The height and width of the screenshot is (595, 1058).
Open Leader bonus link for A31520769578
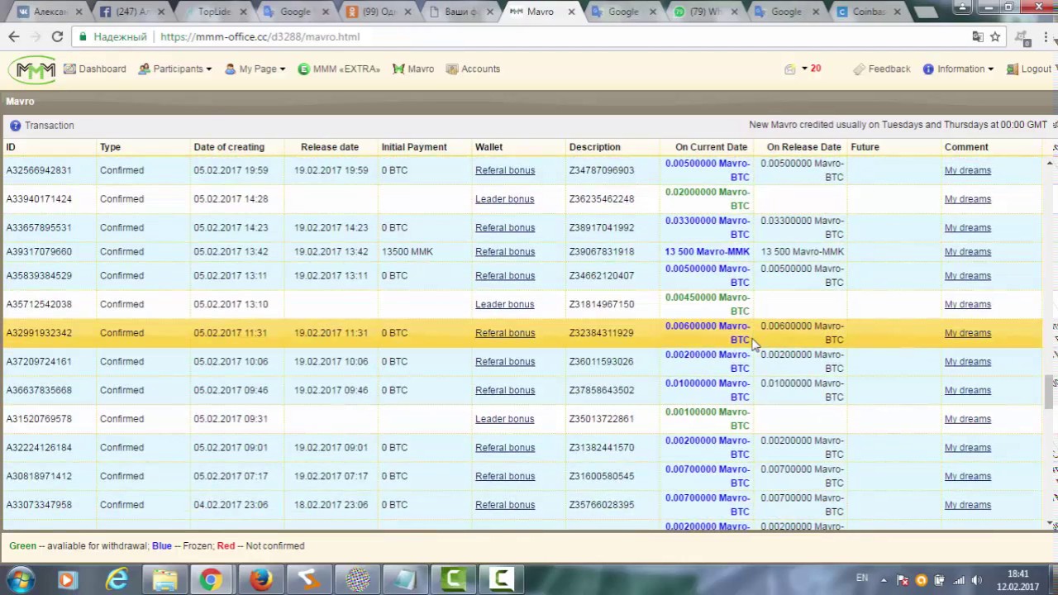point(504,419)
